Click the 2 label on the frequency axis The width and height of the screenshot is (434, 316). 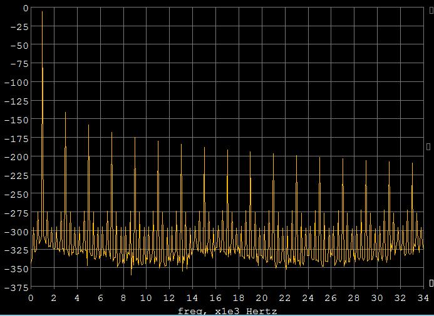click(54, 298)
